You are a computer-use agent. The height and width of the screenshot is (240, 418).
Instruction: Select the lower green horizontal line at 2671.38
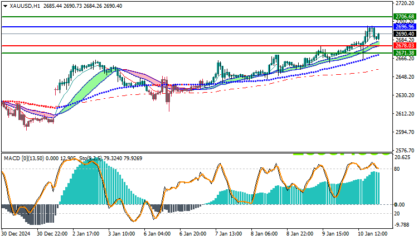(197, 53)
